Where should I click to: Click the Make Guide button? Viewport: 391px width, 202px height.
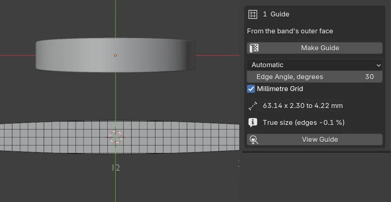(314, 48)
